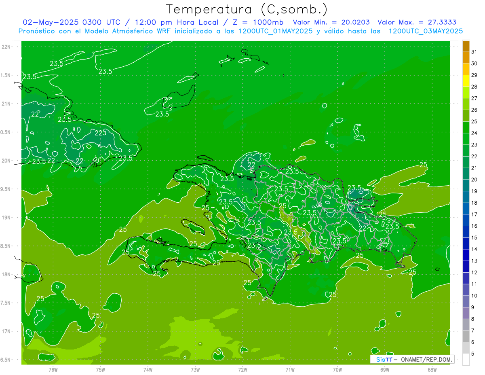Image resolution: width=485 pixels, height=375 pixels.
Task: Click the "19N" latitude axis label
Action: [6, 218]
